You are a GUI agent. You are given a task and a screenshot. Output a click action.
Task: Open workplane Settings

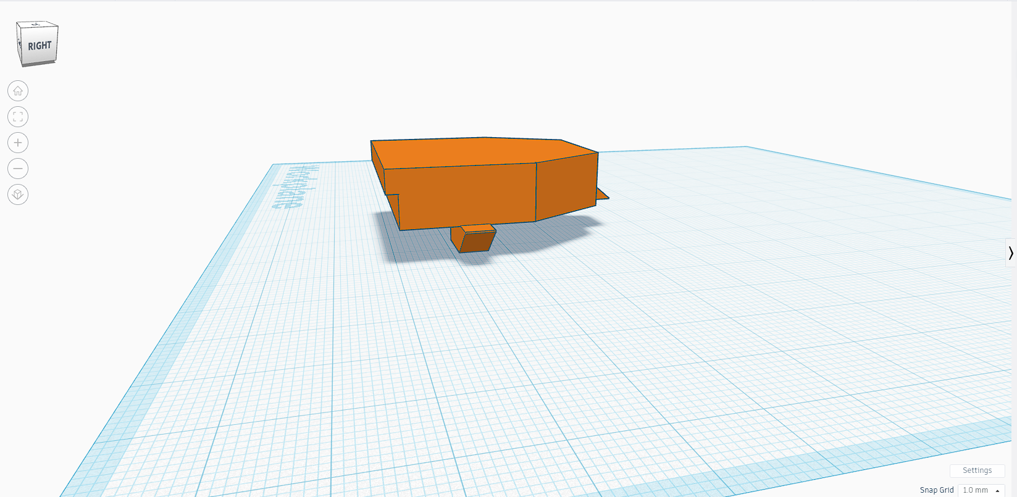(x=977, y=470)
